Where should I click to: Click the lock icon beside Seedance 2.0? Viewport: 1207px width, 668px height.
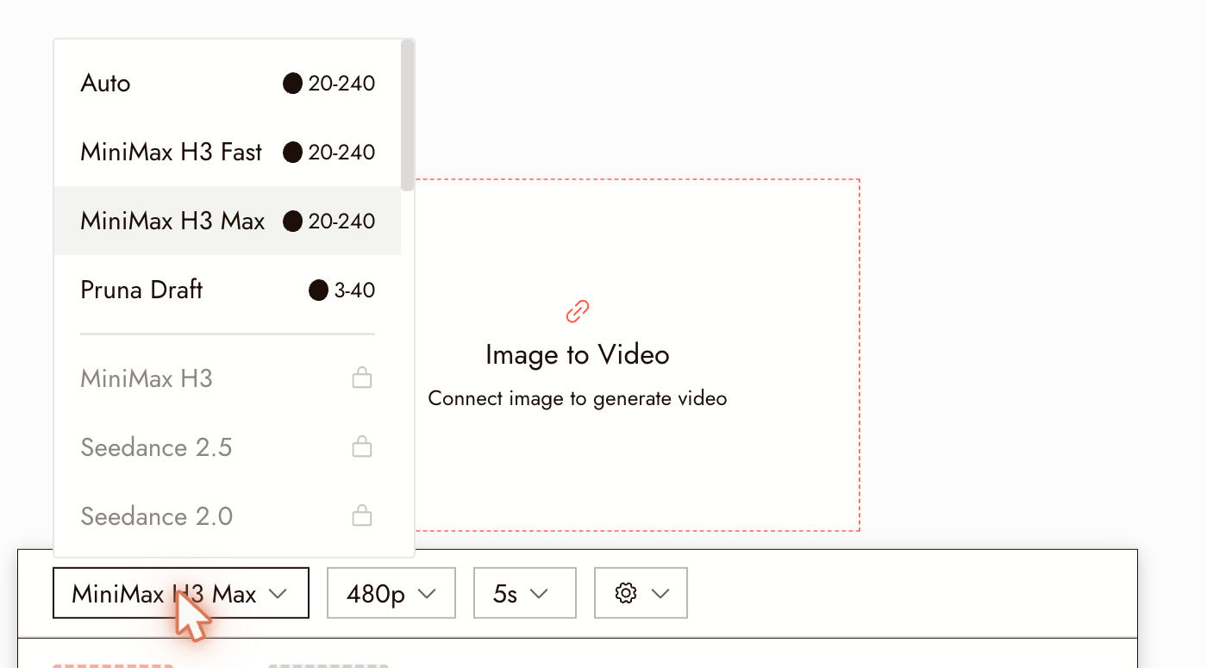pos(362,515)
